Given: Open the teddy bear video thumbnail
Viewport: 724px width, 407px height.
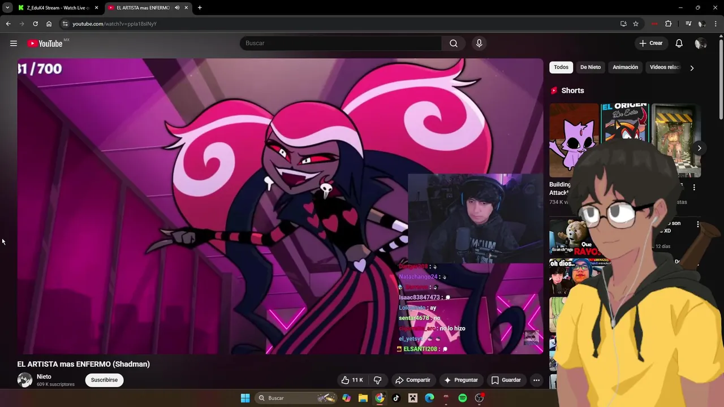Looking at the screenshot, I should pos(568,237).
